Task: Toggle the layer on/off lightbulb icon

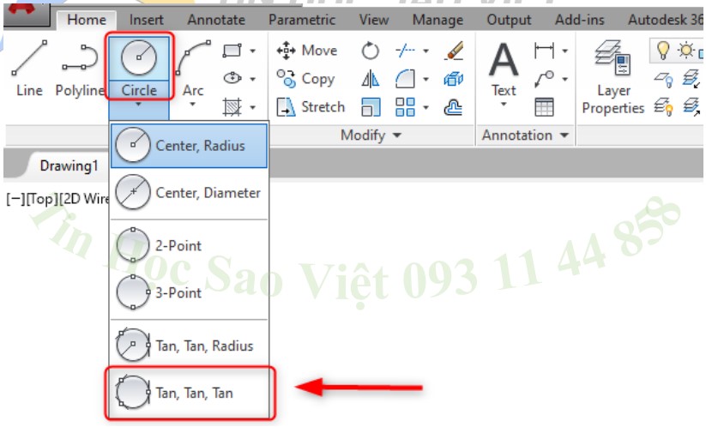Action: (x=662, y=51)
